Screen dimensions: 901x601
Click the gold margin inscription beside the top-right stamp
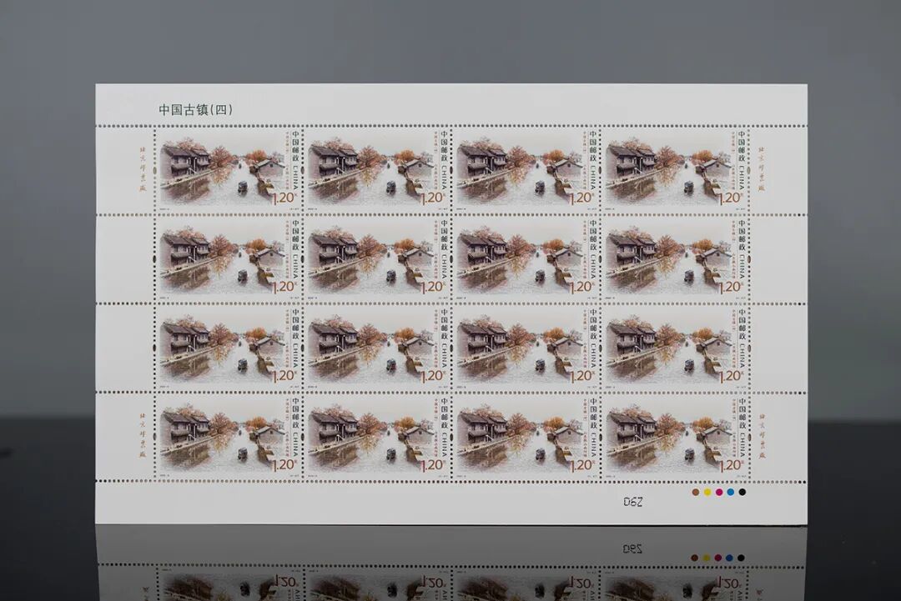click(x=763, y=169)
